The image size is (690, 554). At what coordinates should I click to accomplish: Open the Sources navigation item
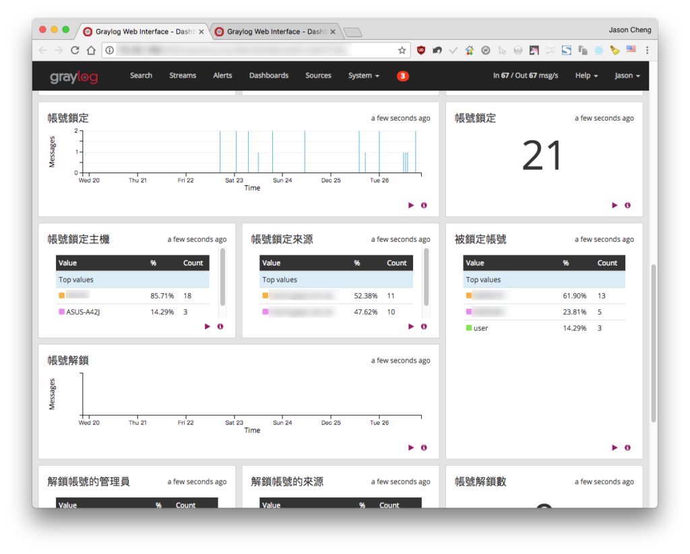(318, 75)
